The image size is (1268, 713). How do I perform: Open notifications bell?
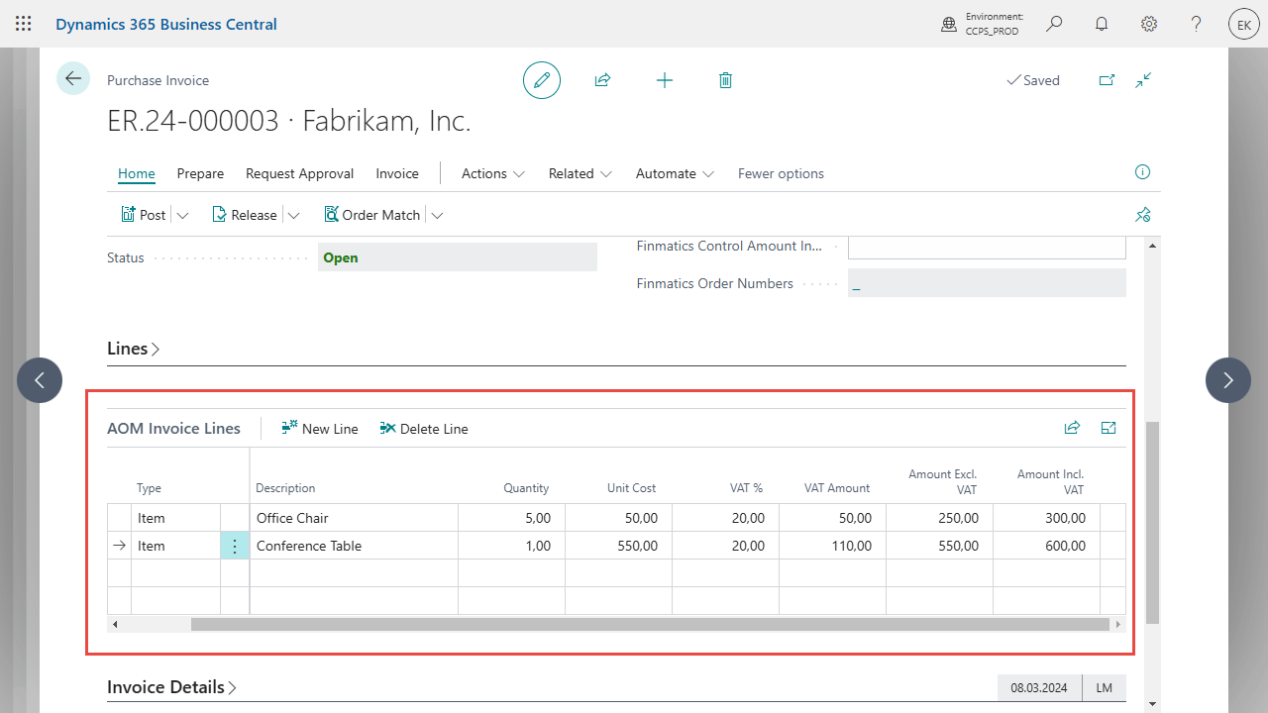tap(1102, 24)
